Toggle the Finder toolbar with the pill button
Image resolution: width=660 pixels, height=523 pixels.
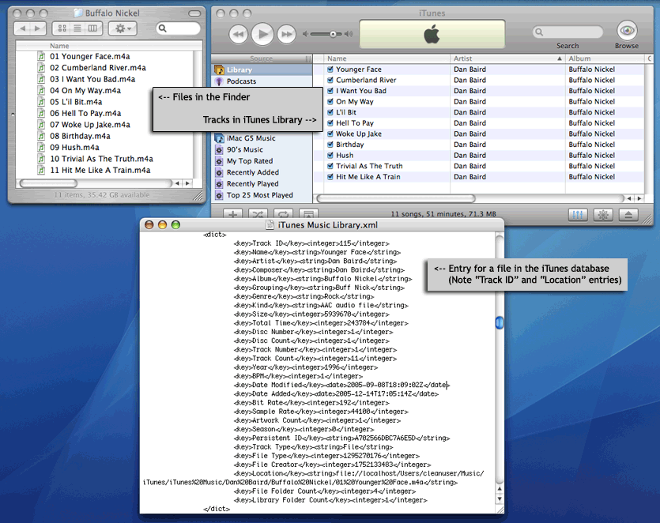194,13
